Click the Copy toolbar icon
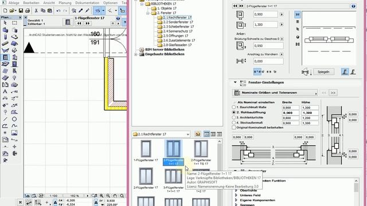 43,10
